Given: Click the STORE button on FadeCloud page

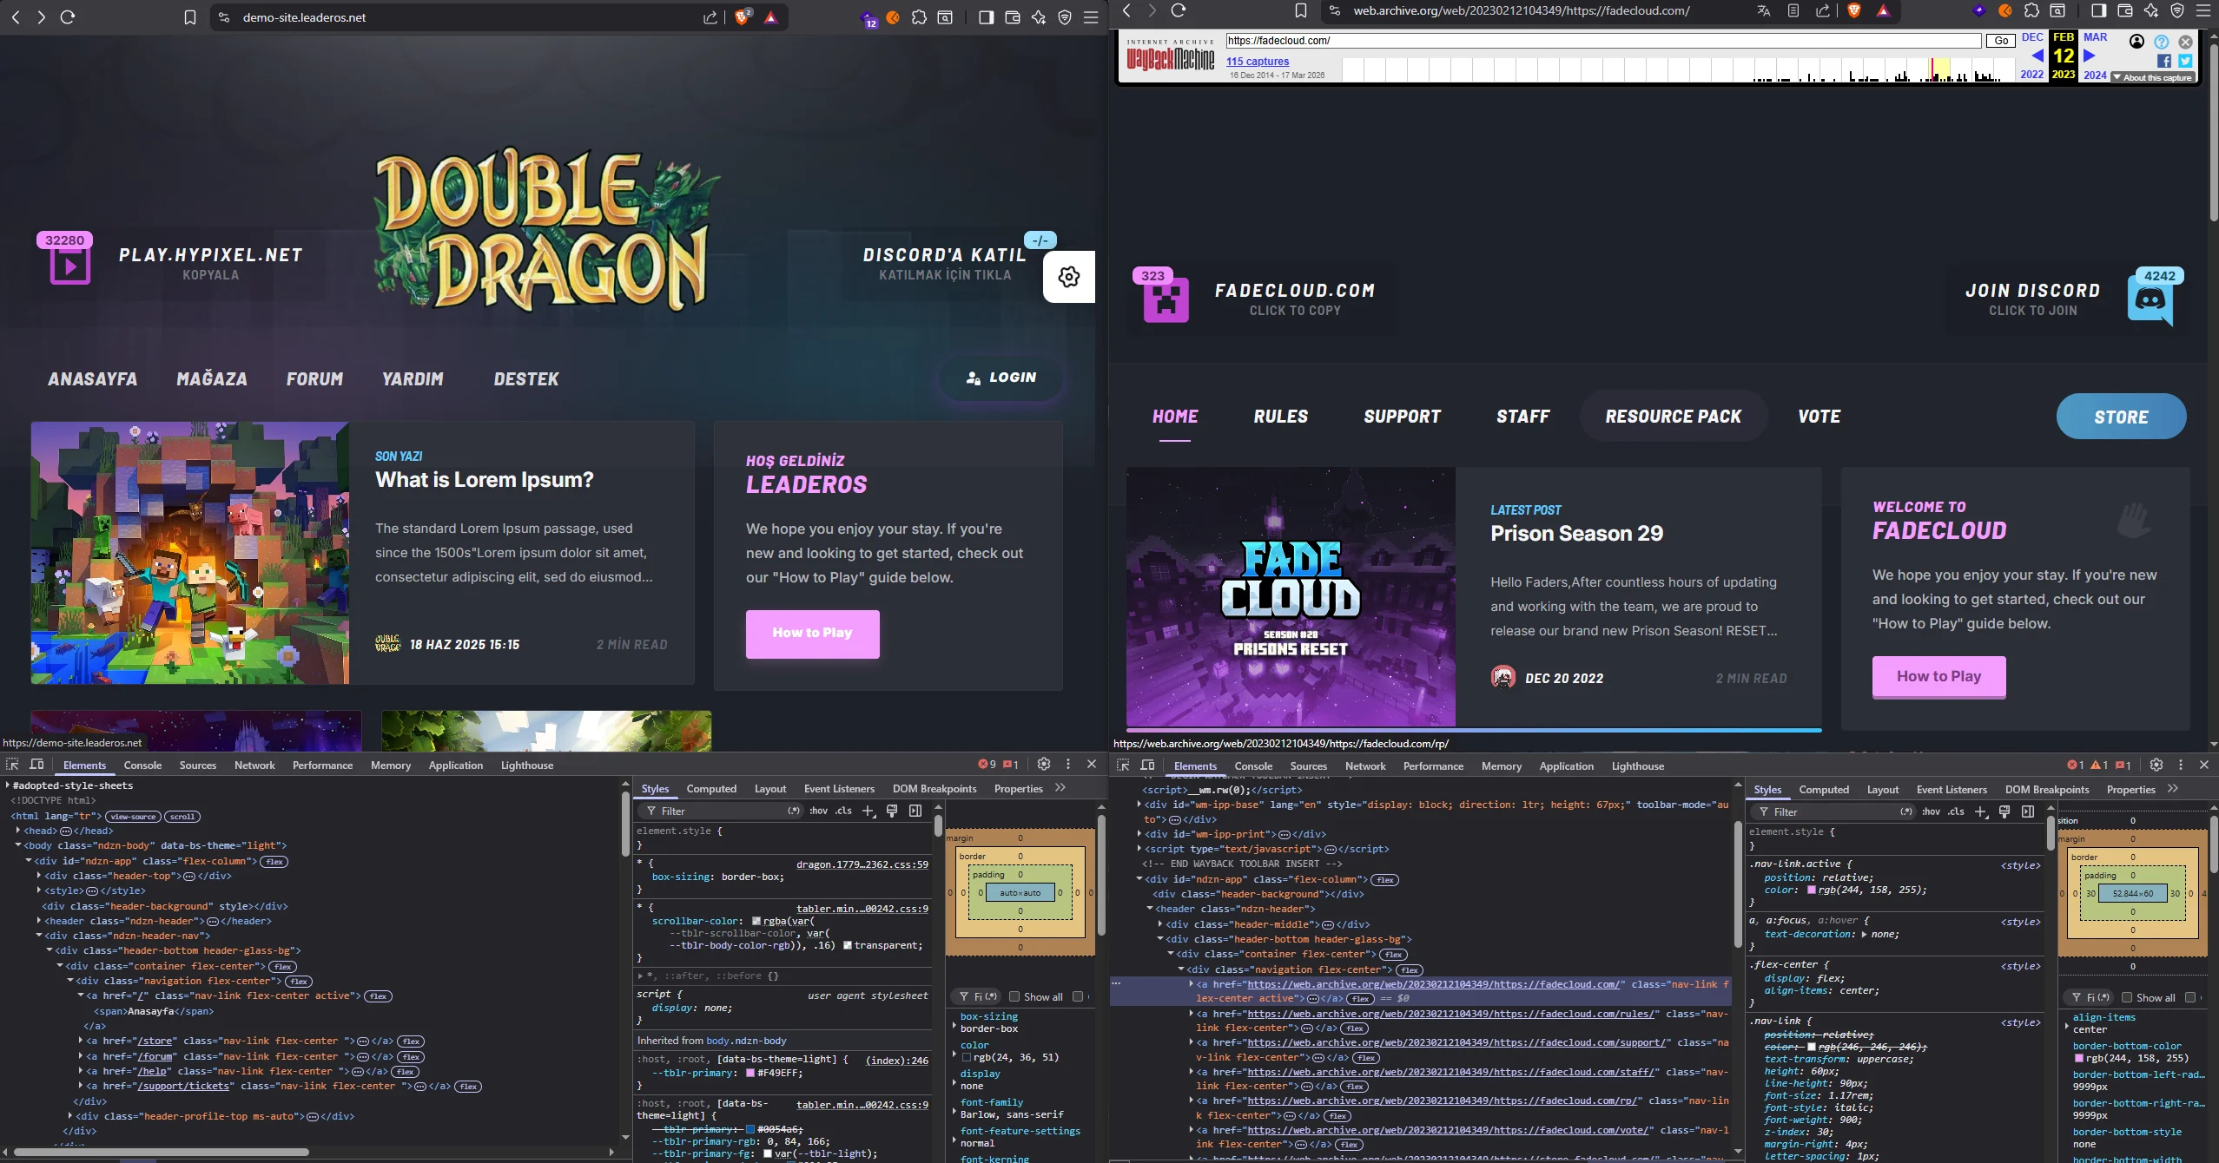Looking at the screenshot, I should coord(2121,417).
